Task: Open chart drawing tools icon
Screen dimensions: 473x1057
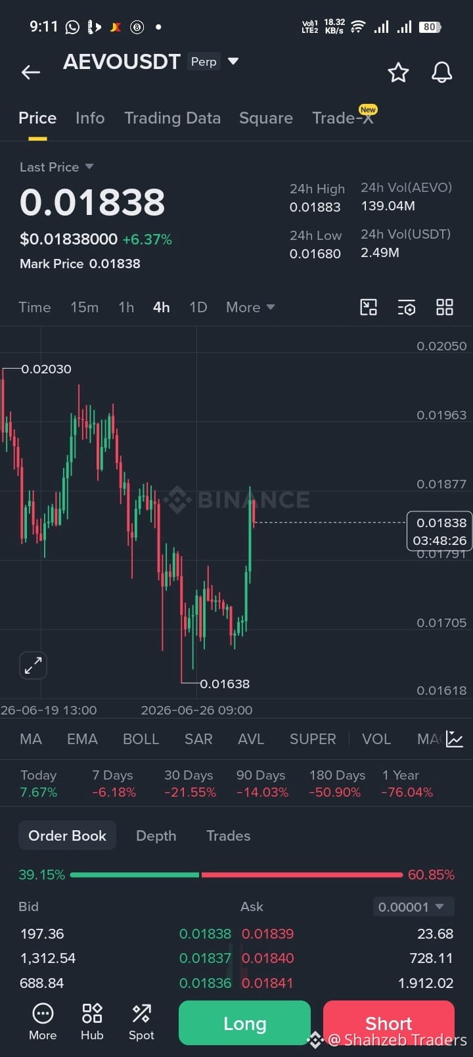Action: point(369,307)
